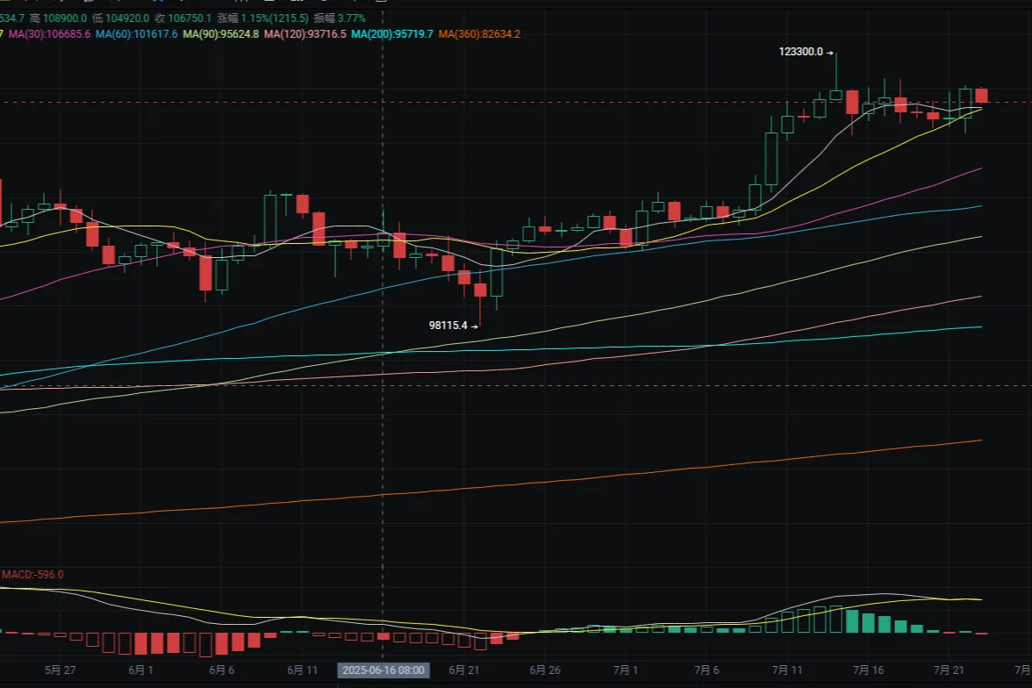Click the 6月 21 date on time axis
Viewport: 1032px width, 688px height.
[x=464, y=670]
